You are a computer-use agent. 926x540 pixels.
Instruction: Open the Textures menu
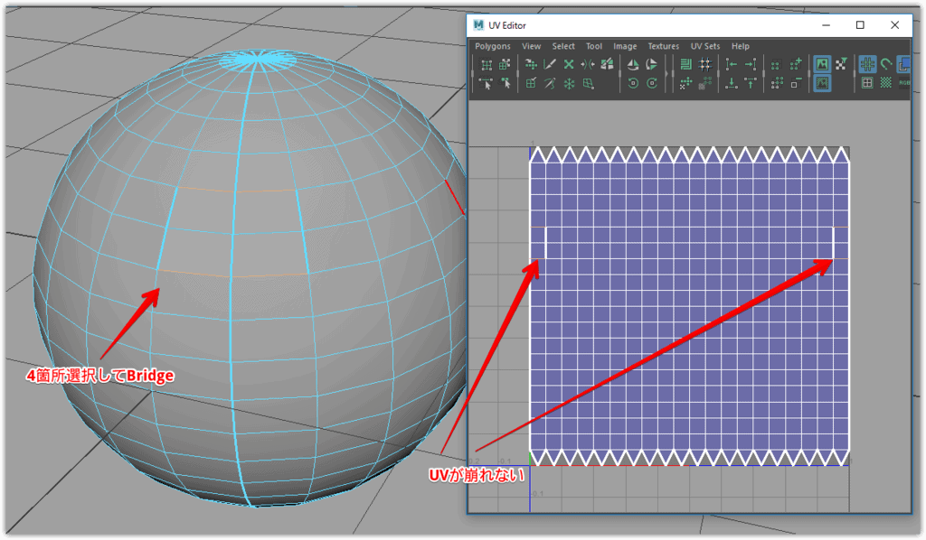pyautogui.click(x=663, y=46)
